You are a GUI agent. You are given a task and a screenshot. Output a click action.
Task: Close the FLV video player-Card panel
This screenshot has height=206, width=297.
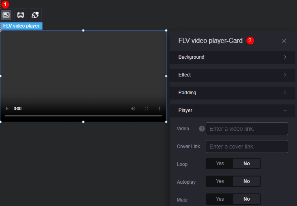click(x=284, y=41)
